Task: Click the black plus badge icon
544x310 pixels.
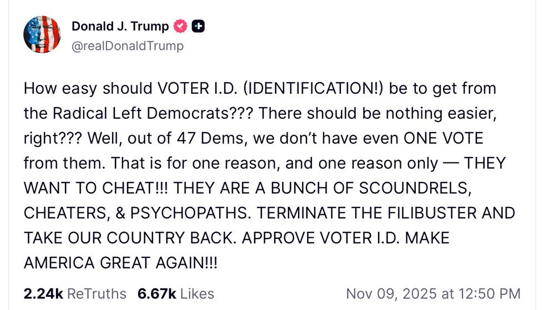Action: click(198, 26)
